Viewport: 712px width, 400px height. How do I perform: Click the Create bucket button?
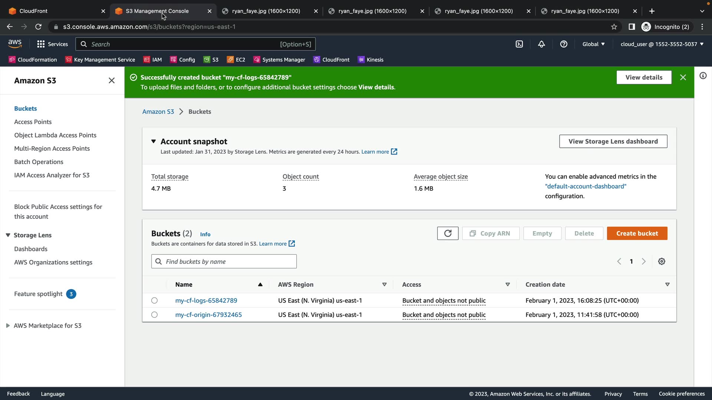pos(637,233)
